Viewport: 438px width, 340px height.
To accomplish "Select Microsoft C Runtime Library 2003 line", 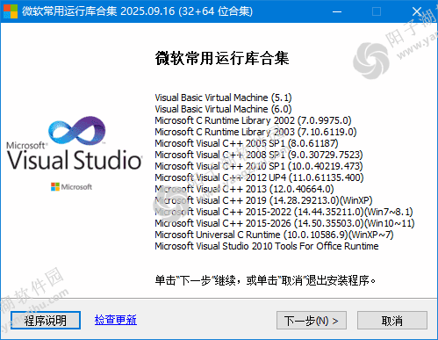I will click(x=255, y=132).
